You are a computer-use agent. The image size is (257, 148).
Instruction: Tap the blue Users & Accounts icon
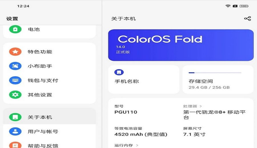15,131
